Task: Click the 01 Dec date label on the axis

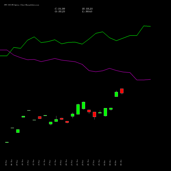Action: [x=105, y=162]
